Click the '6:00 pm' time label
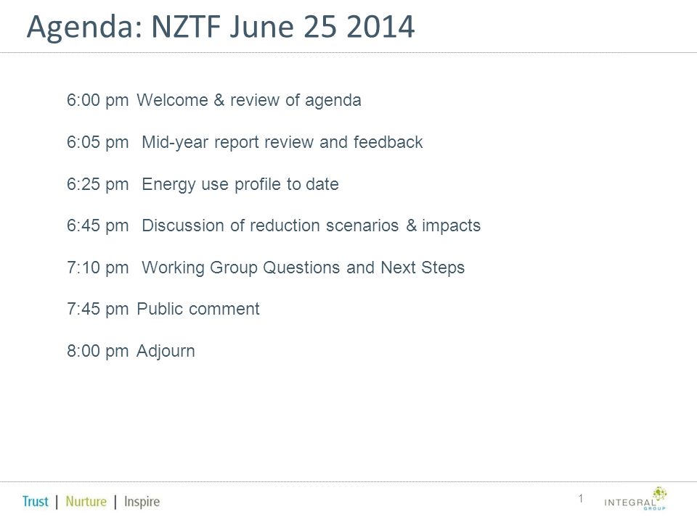Screen dimensions: 697x522 click(x=98, y=101)
